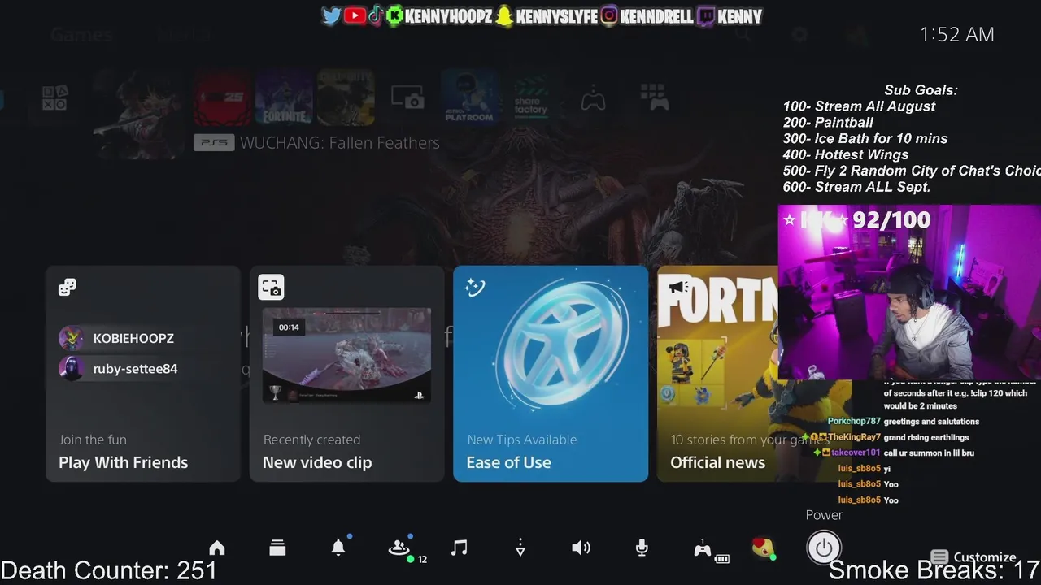This screenshot has width=1041, height=585.
Task: Open the Accessories controller icon
Action: [x=704, y=549]
